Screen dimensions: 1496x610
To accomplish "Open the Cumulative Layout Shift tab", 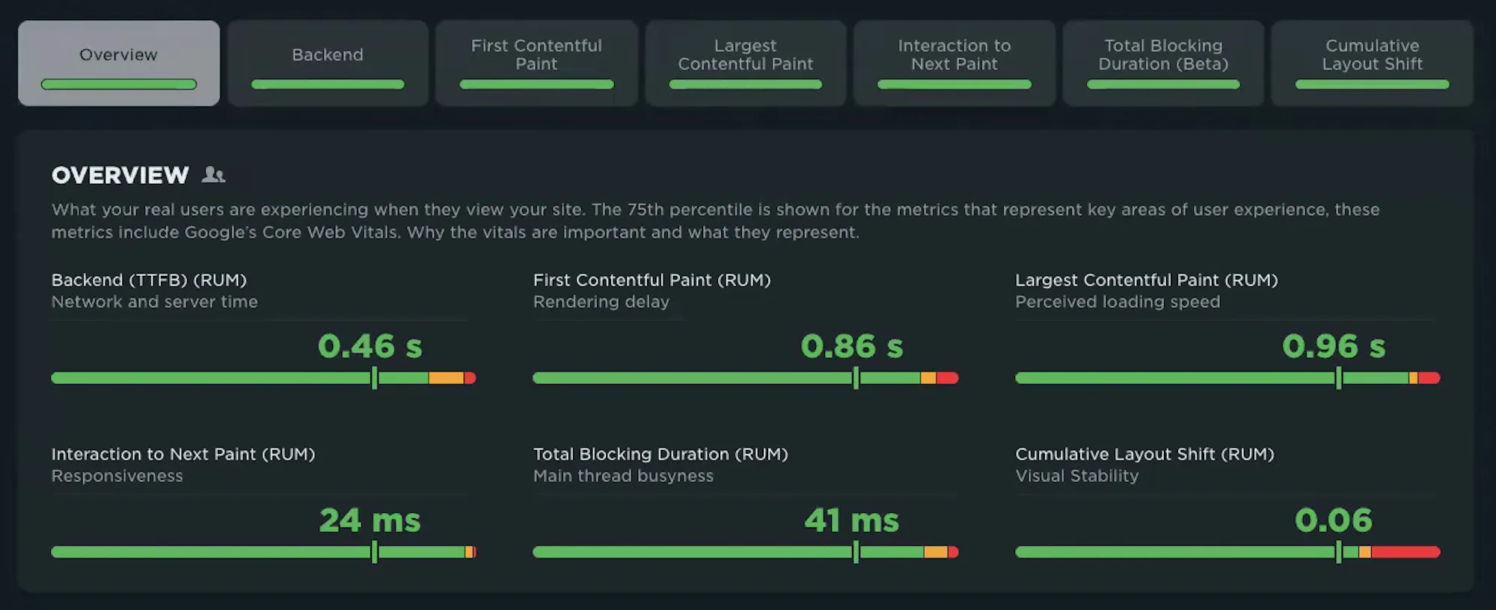I will click(1372, 63).
